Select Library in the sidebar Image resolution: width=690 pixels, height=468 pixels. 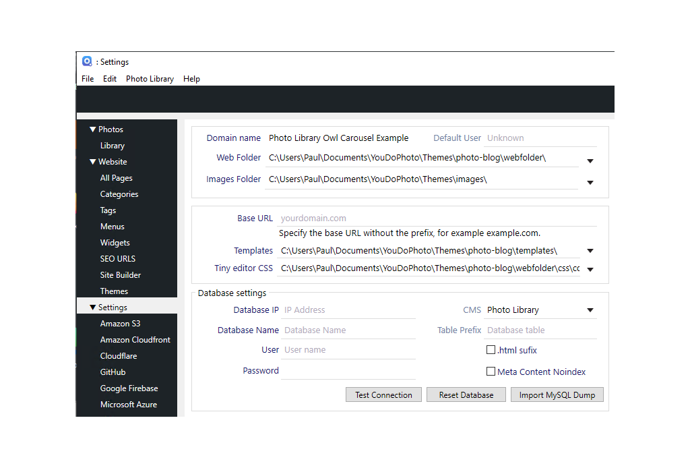pyautogui.click(x=113, y=146)
